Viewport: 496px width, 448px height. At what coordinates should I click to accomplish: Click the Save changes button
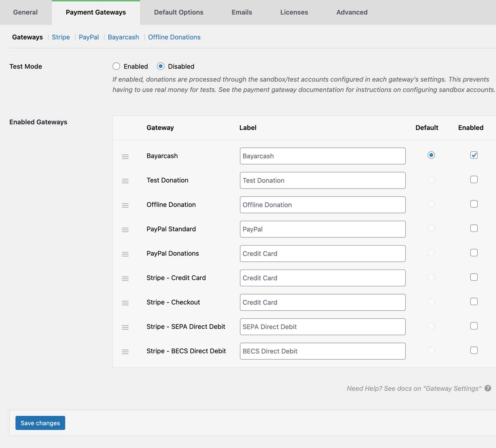(40, 423)
